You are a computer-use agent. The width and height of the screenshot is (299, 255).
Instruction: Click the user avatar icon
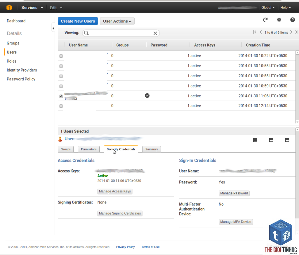[x=60, y=139]
